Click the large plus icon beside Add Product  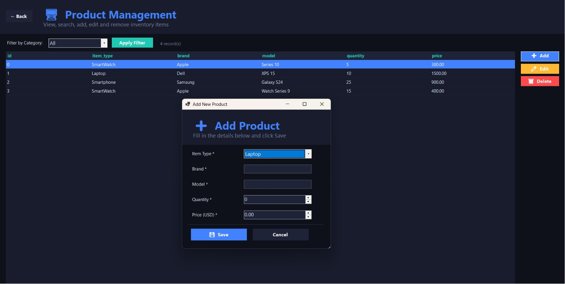201,126
